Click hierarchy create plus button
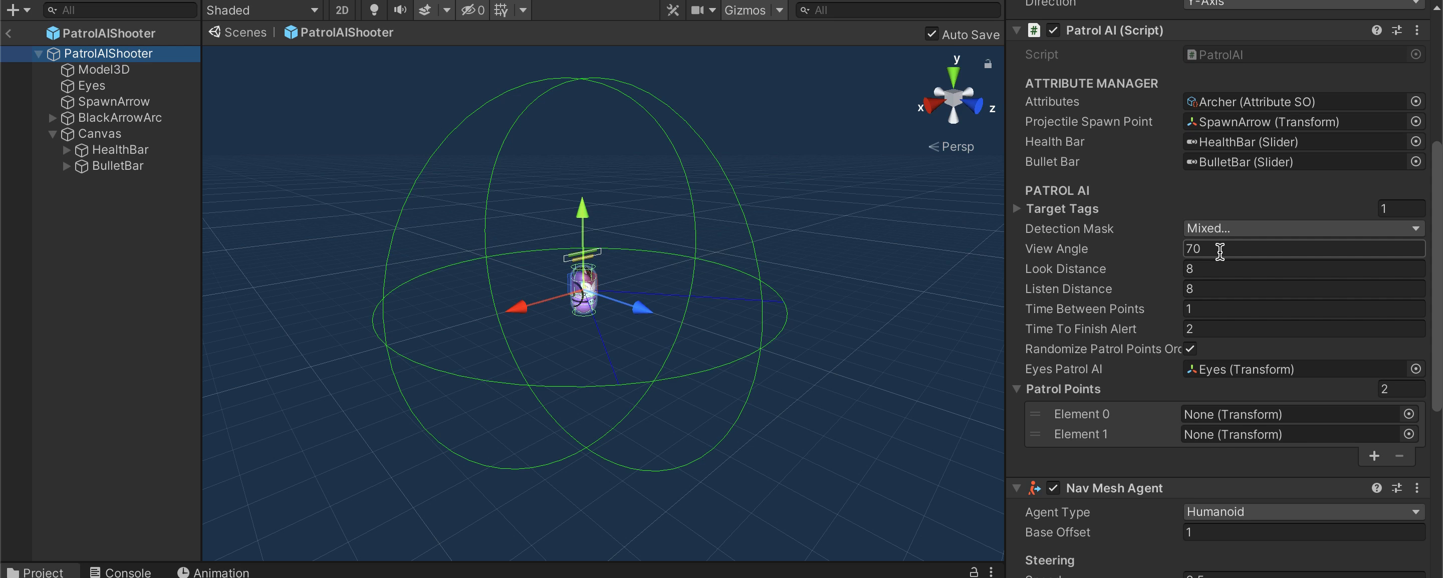This screenshot has height=578, width=1443. [x=13, y=10]
